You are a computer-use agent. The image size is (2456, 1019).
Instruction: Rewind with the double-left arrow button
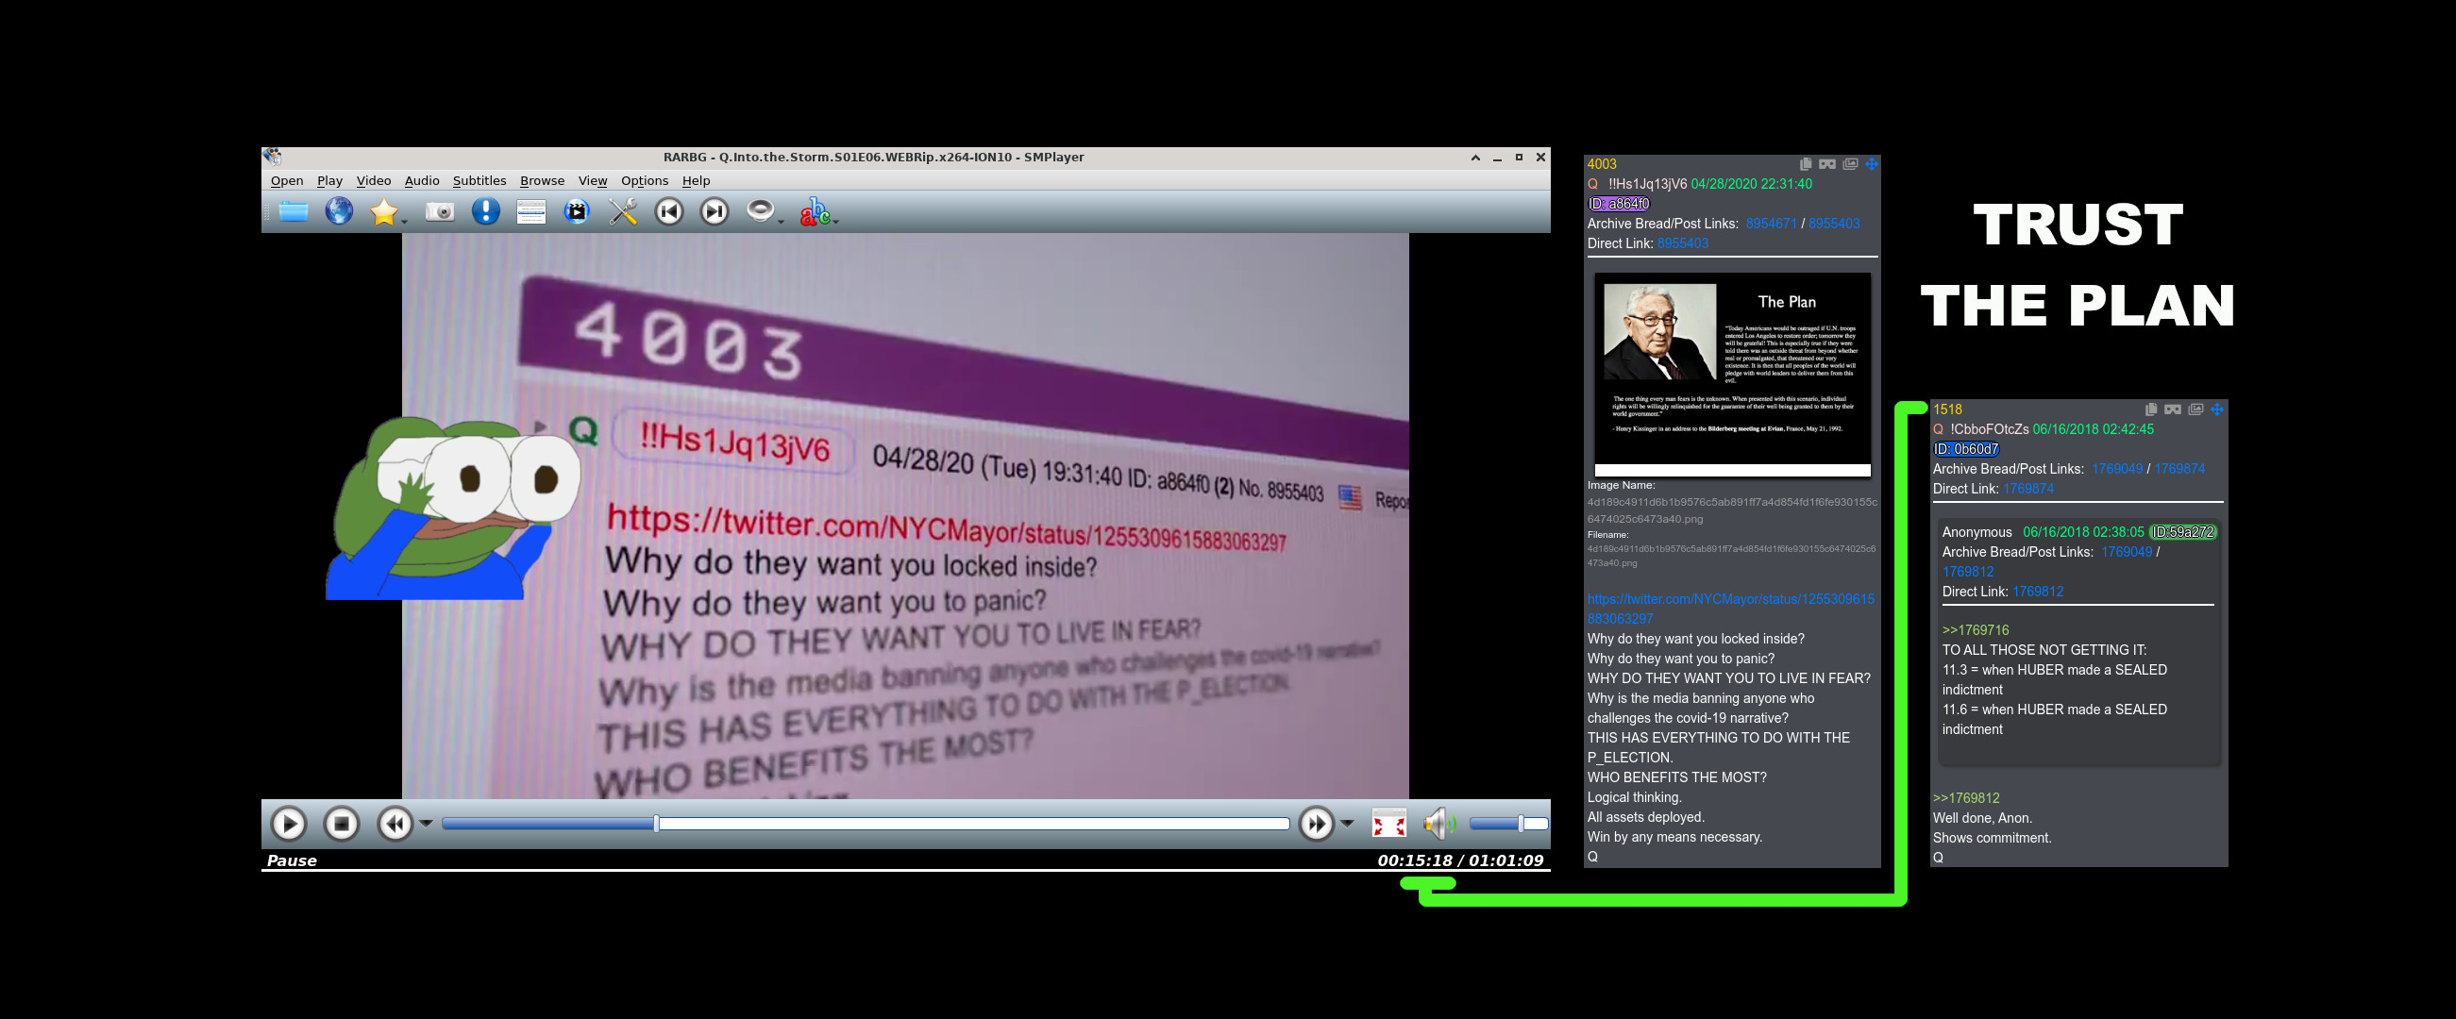[395, 824]
